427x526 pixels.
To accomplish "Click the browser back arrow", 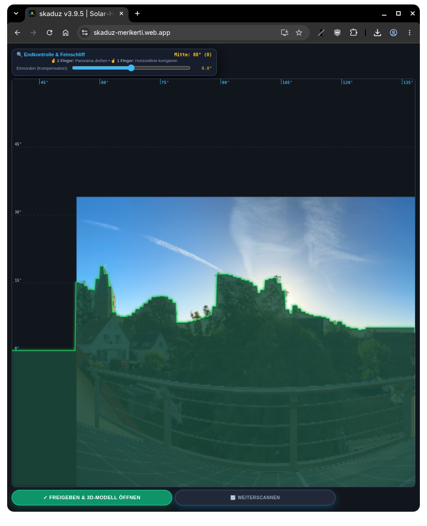I will pyautogui.click(x=17, y=33).
